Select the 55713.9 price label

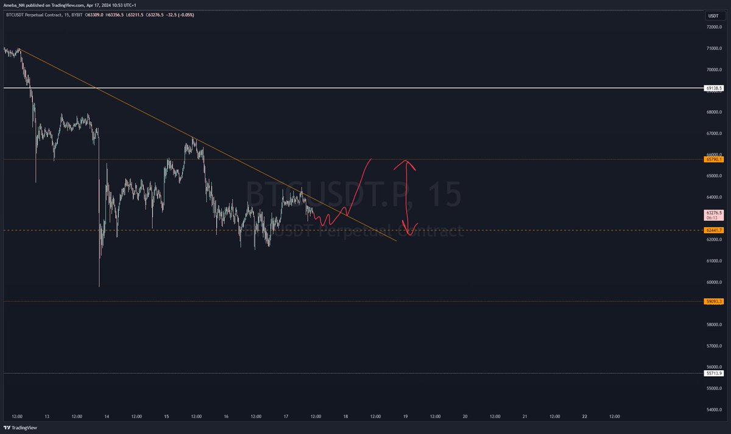pyautogui.click(x=713, y=373)
